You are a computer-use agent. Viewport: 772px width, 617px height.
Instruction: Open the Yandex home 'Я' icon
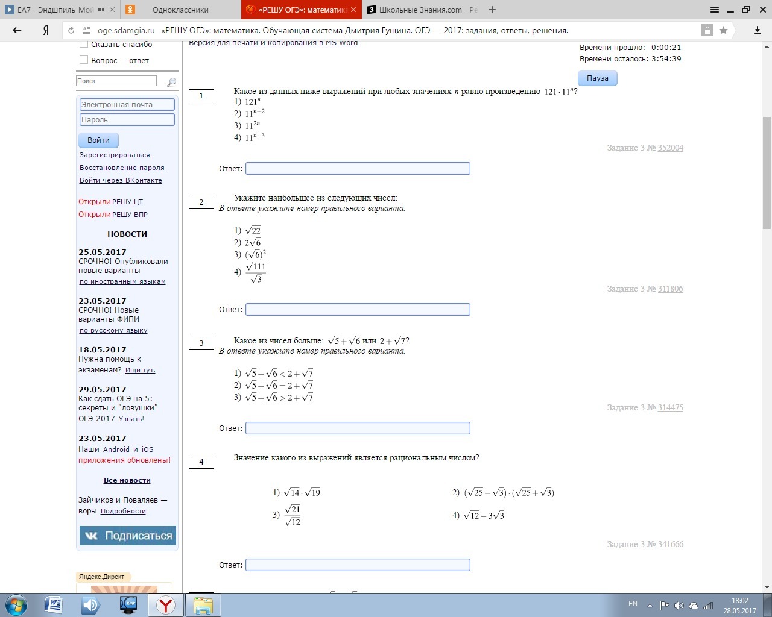click(46, 30)
